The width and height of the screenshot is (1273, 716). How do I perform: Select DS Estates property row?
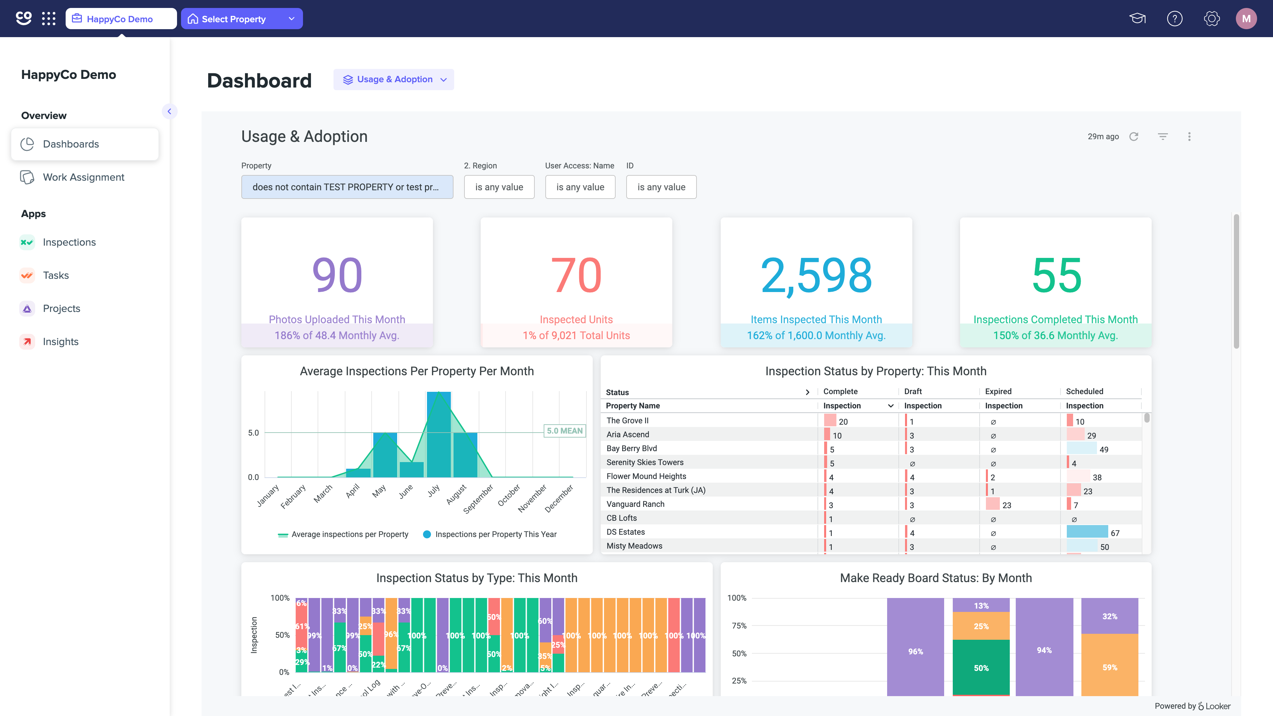pos(871,532)
